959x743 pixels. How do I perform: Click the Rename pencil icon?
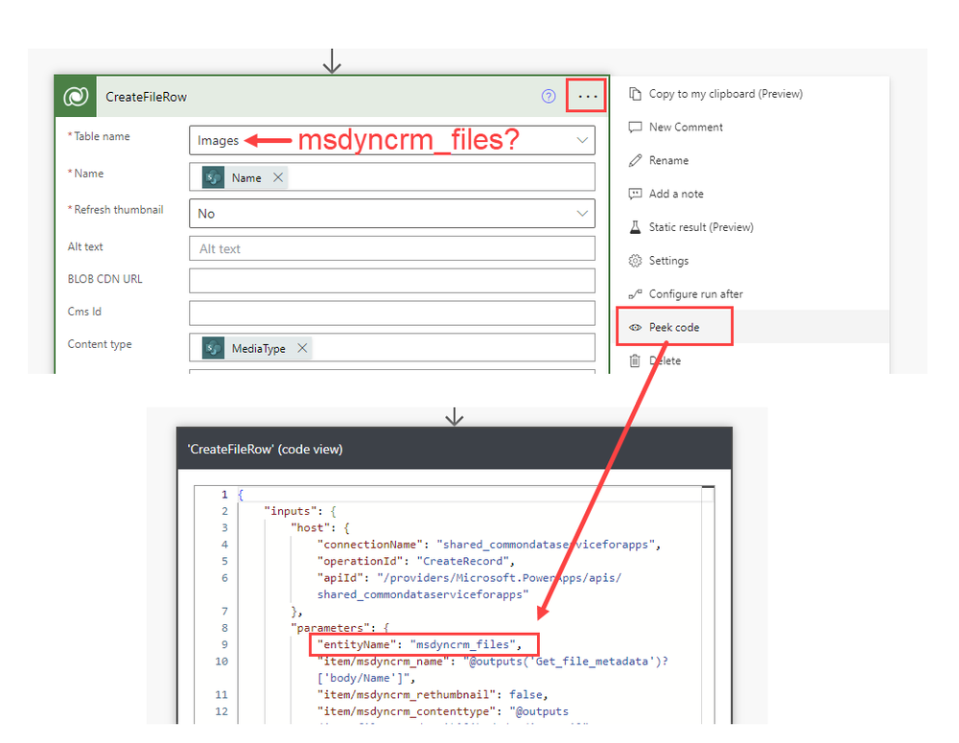pyautogui.click(x=634, y=160)
